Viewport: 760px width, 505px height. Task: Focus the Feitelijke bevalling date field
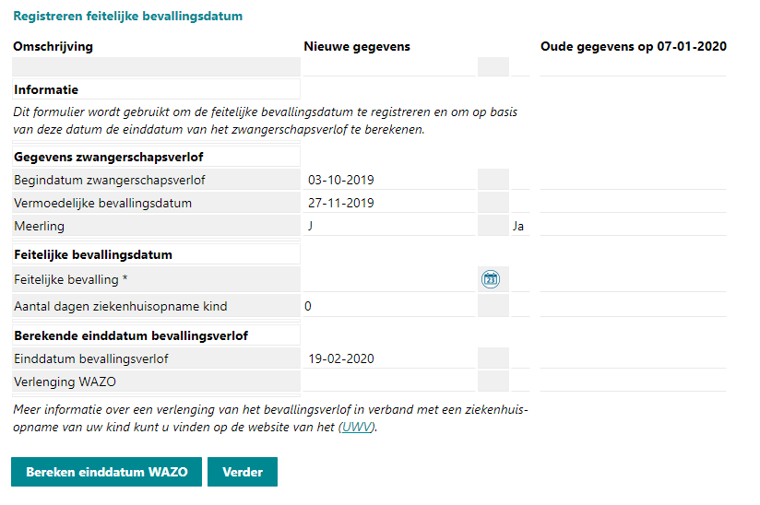tap(389, 279)
